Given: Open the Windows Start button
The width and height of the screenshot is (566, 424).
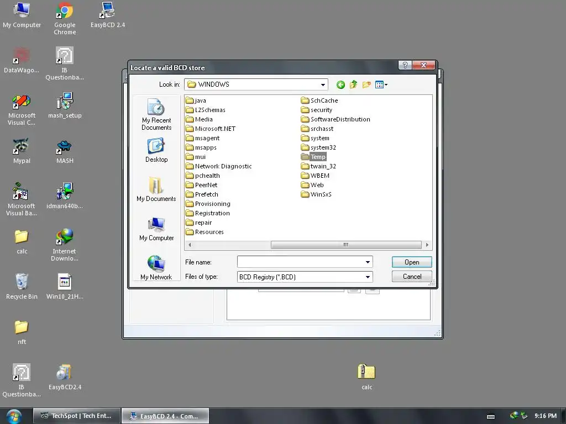Looking at the screenshot, I should pos(14,416).
